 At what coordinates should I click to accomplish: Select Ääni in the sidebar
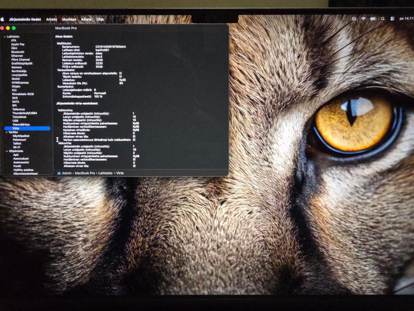[14, 48]
